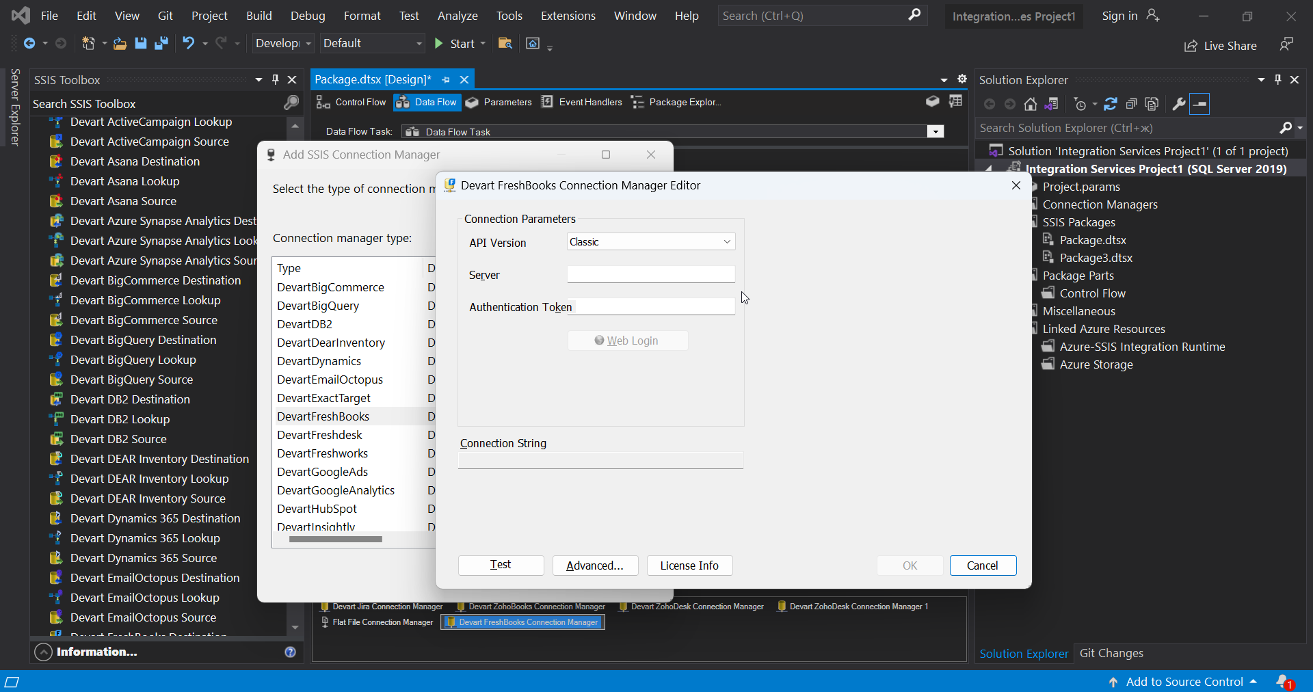The height and width of the screenshot is (692, 1313).
Task: Create a new project from the toolbar
Action: pos(88,44)
